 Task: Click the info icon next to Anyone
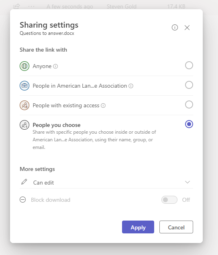(55, 66)
